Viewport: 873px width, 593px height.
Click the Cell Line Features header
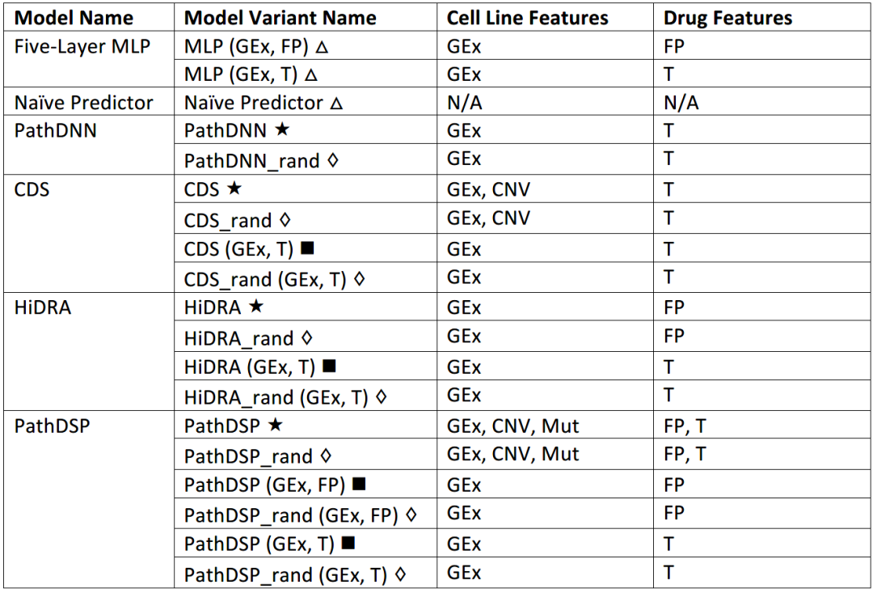527,18
